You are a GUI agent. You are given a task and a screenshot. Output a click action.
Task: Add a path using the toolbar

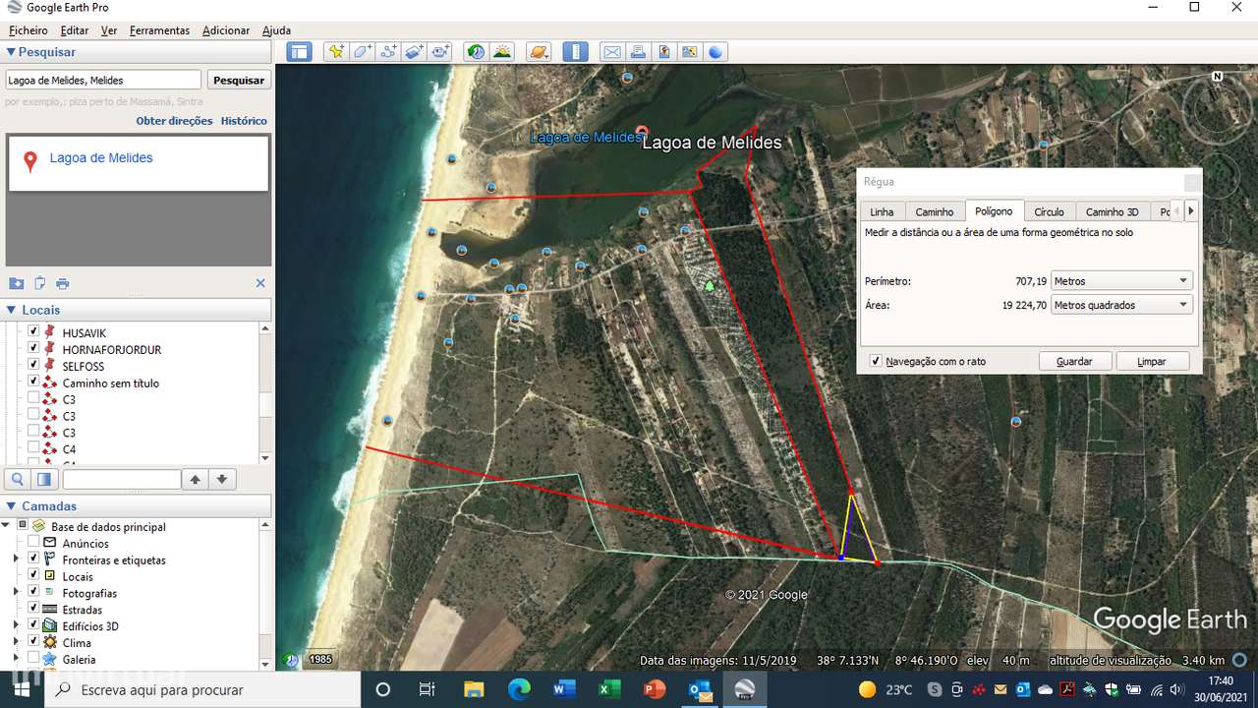point(388,51)
